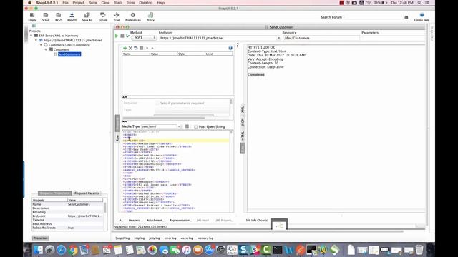458x257 pixels.
Task: Cancel request with stop square icon
Action: tap(122, 36)
